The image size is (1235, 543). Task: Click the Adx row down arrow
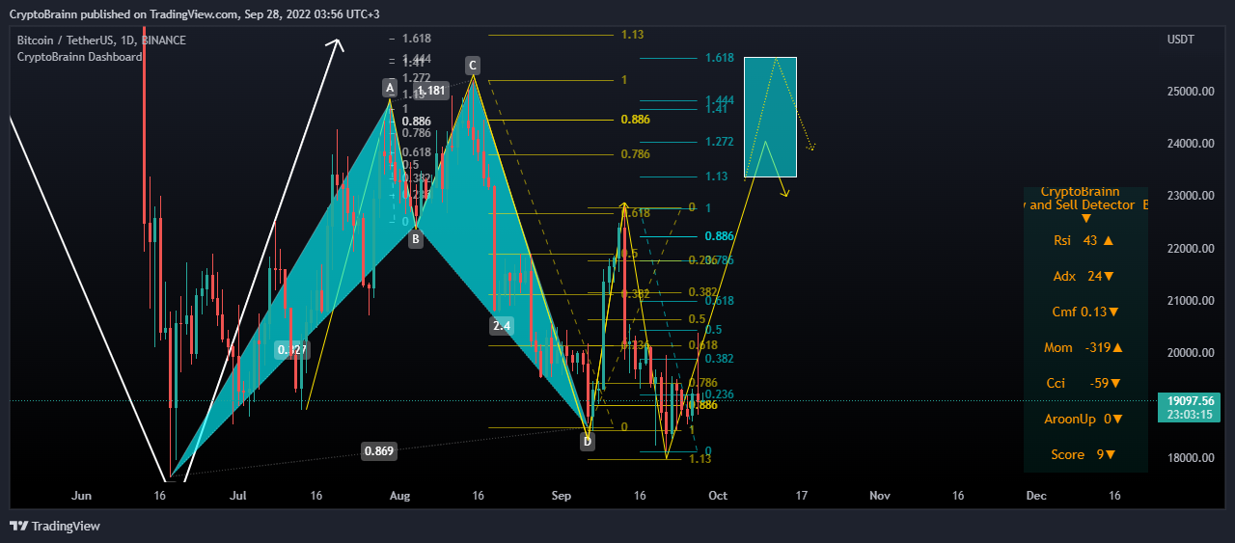pos(1109,276)
